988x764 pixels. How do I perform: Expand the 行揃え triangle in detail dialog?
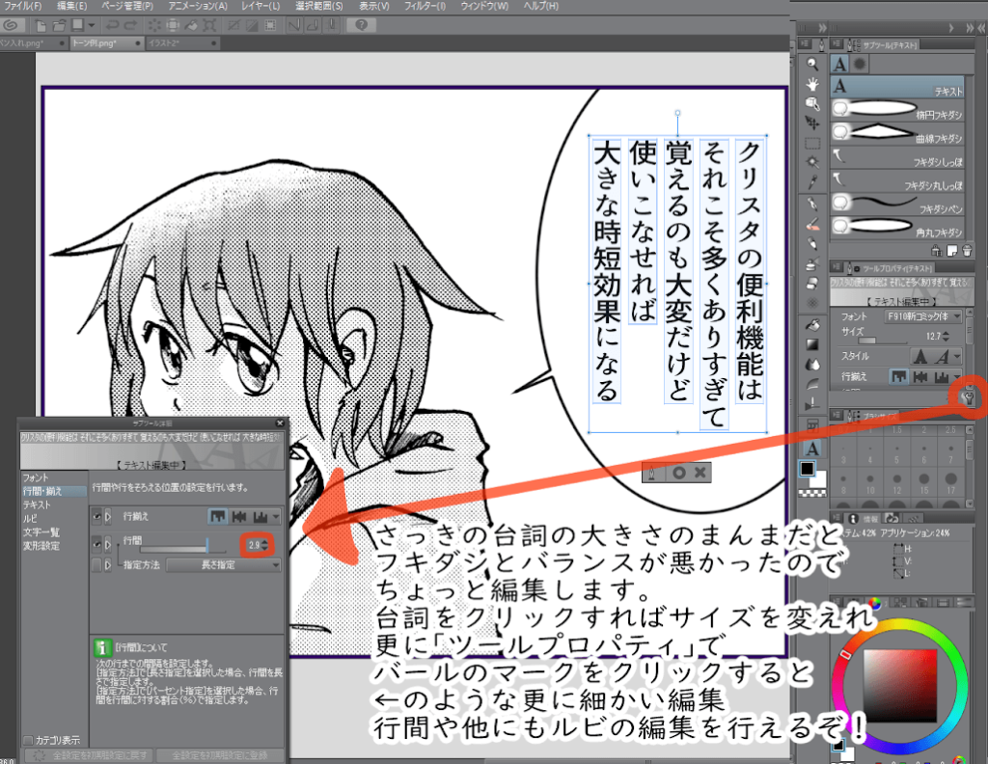(x=108, y=516)
